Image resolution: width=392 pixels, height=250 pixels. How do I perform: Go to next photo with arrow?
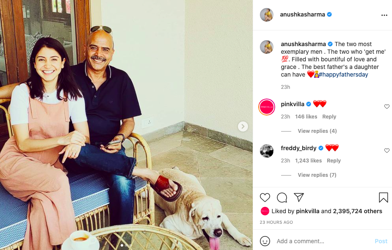tap(243, 126)
